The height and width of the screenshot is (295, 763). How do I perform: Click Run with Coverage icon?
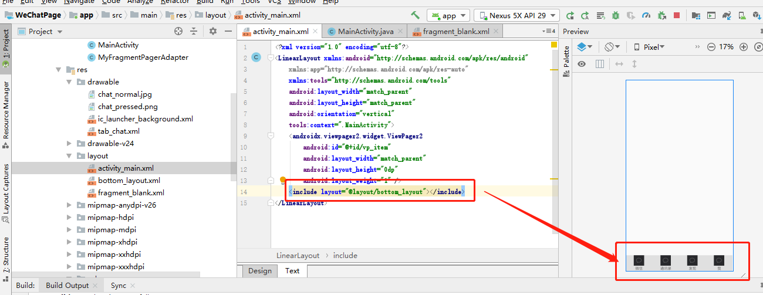click(631, 15)
